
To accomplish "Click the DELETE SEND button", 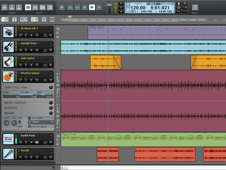I will (x=37, y=126).
